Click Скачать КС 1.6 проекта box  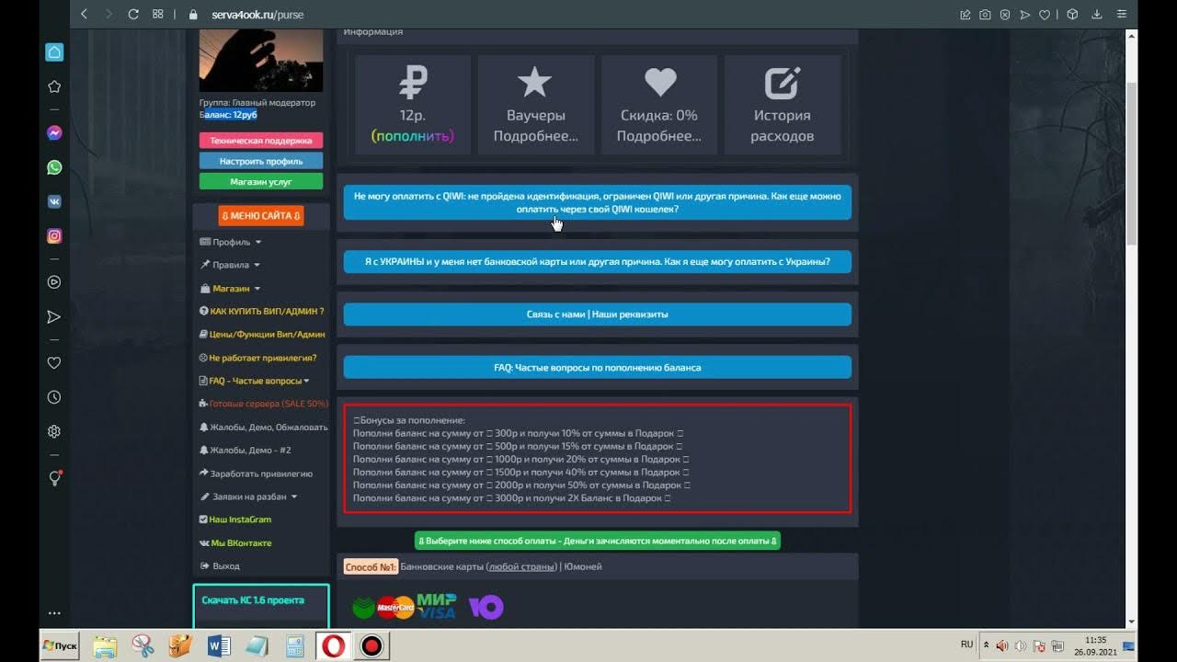coord(261,607)
